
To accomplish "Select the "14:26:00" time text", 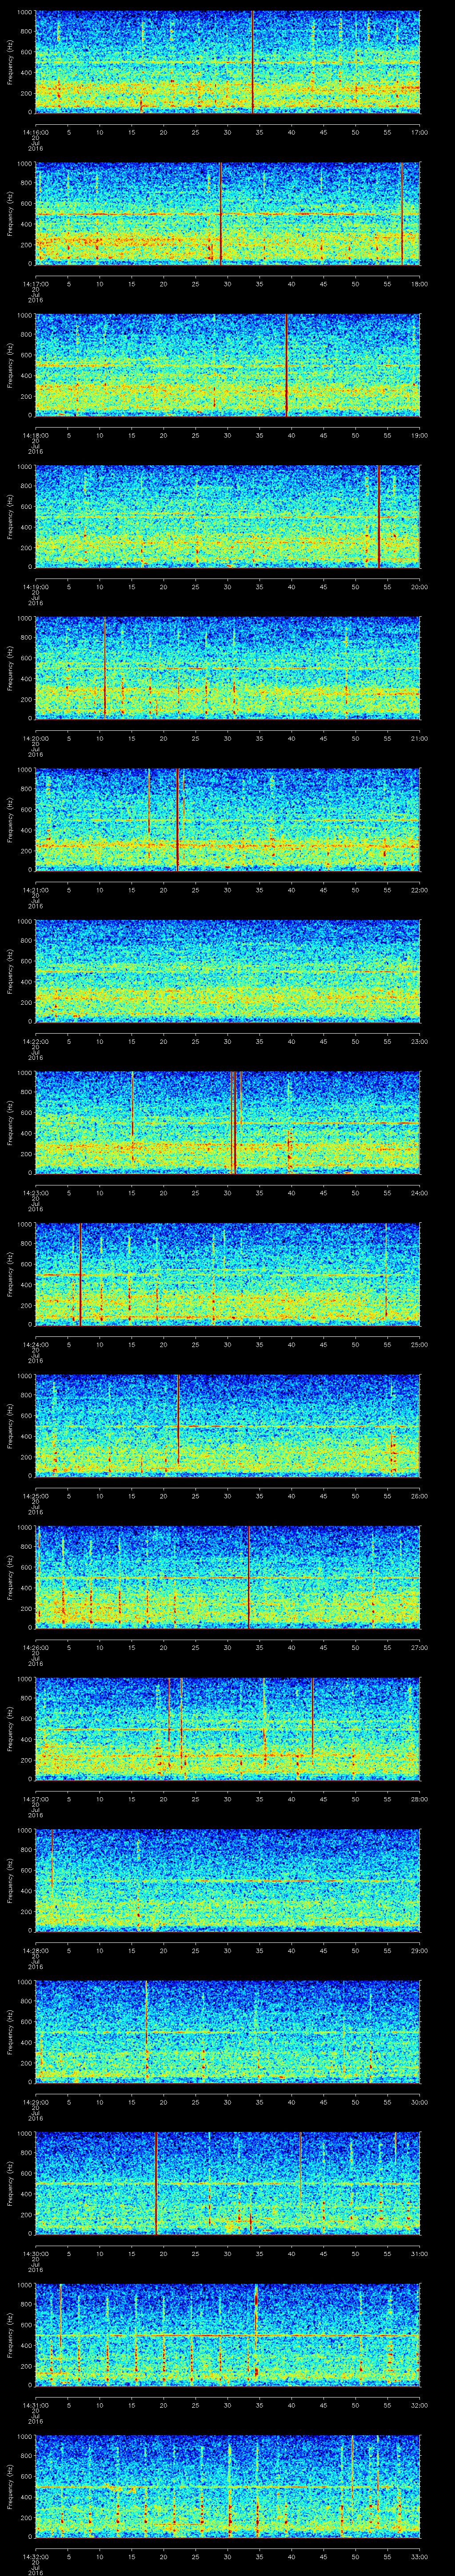I will (x=35, y=1647).
